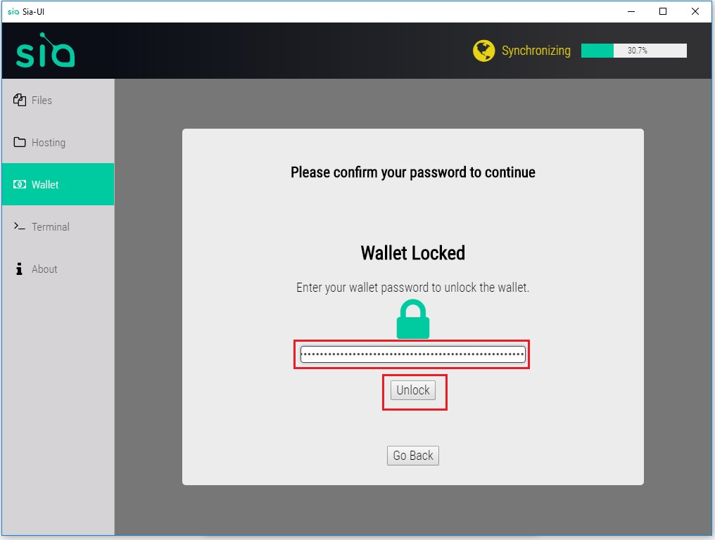Show the About section
This screenshot has width=715, height=540.
[58, 269]
